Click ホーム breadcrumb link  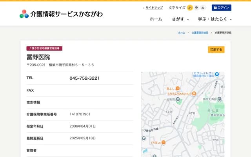click(x=182, y=33)
